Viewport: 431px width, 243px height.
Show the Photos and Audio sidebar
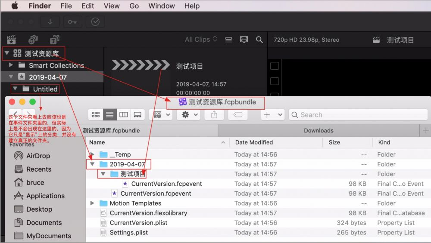(33, 40)
